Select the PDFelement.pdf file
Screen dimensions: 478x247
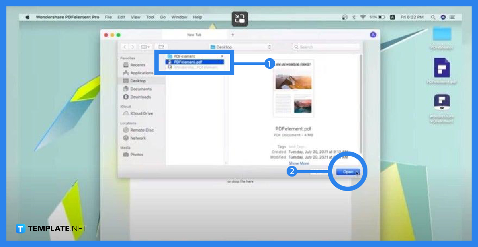[x=195, y=62]
